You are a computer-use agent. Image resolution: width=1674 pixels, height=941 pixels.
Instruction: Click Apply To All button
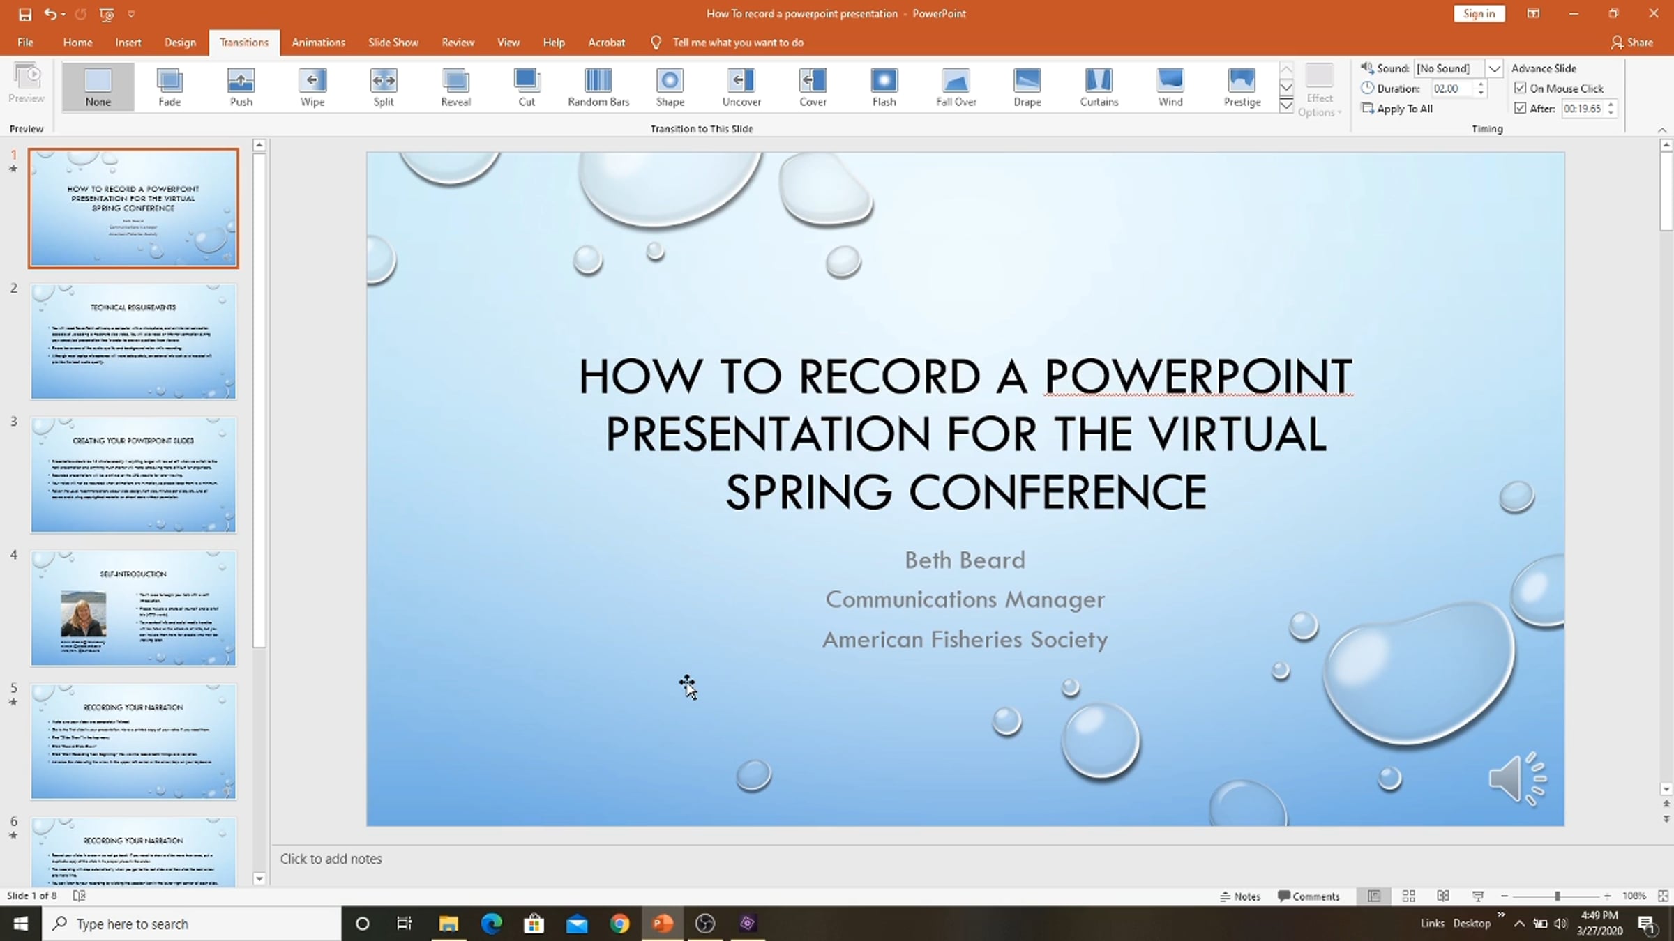[x=1397, y=109]
